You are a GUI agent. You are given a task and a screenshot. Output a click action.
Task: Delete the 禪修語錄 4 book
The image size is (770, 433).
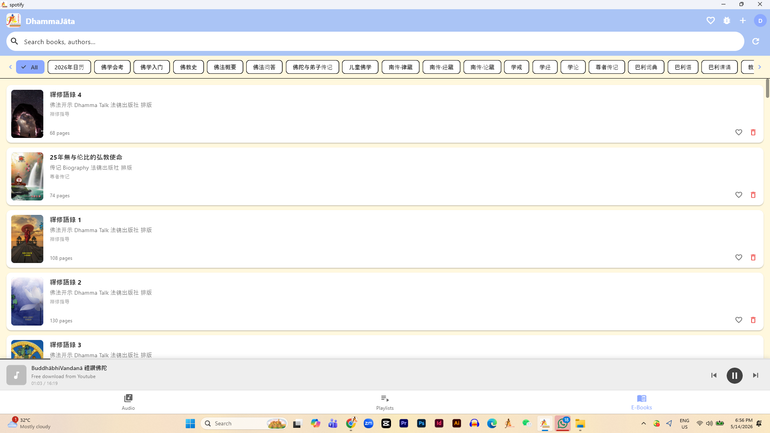753,132
